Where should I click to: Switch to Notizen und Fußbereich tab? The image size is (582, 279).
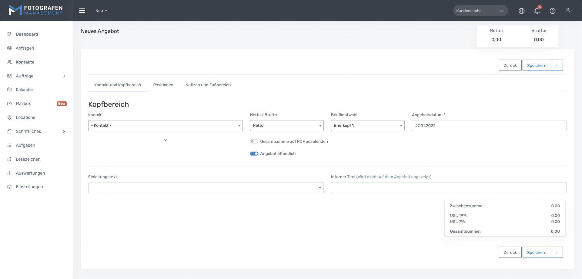click(208, 85)
